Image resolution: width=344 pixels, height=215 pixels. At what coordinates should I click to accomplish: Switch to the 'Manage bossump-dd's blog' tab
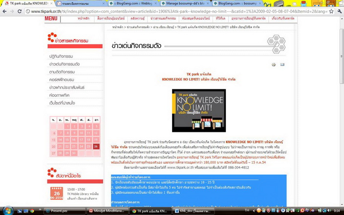(x=185, y=3)
